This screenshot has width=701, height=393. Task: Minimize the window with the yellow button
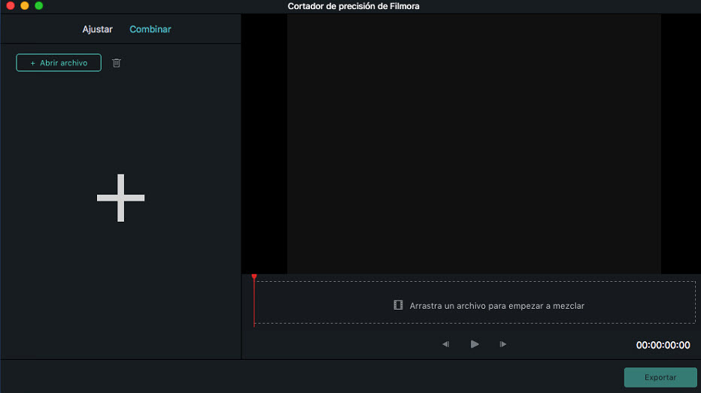[x=25, y=6]
